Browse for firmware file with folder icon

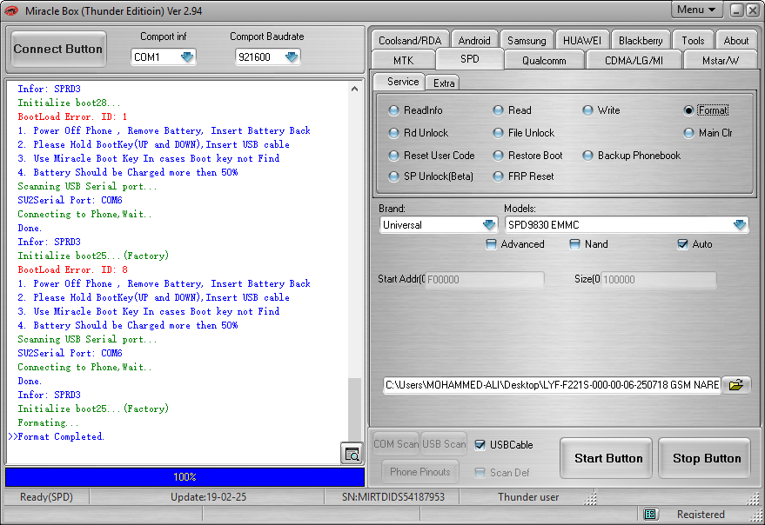point(735,384)
